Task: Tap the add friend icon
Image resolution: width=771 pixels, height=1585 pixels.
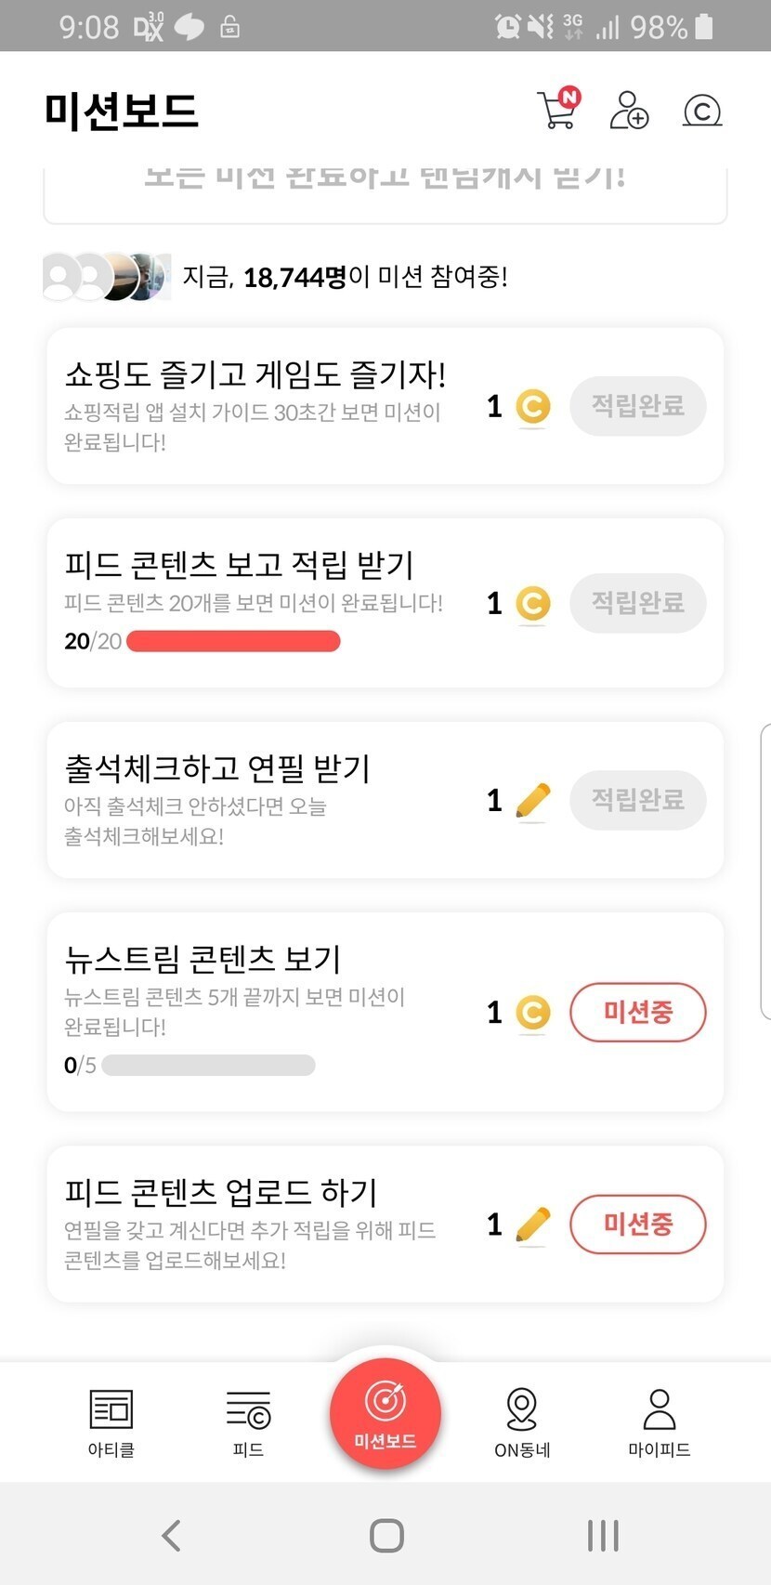Action: click(629, 110)
